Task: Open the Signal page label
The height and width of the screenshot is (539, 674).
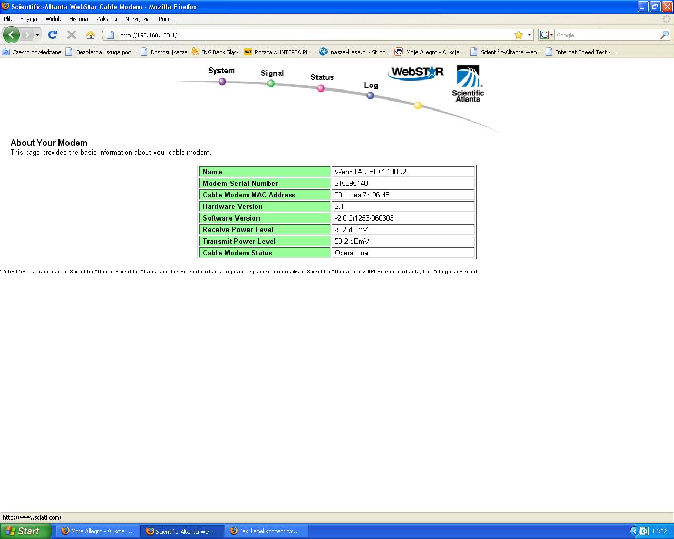Action: (272, 73)
